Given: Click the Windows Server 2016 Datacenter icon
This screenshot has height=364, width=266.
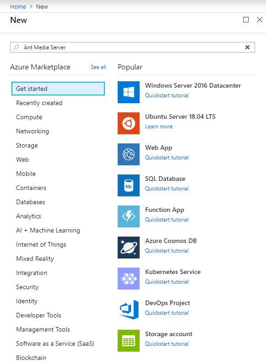Looking at the screenshot, I should pos(129,92).
